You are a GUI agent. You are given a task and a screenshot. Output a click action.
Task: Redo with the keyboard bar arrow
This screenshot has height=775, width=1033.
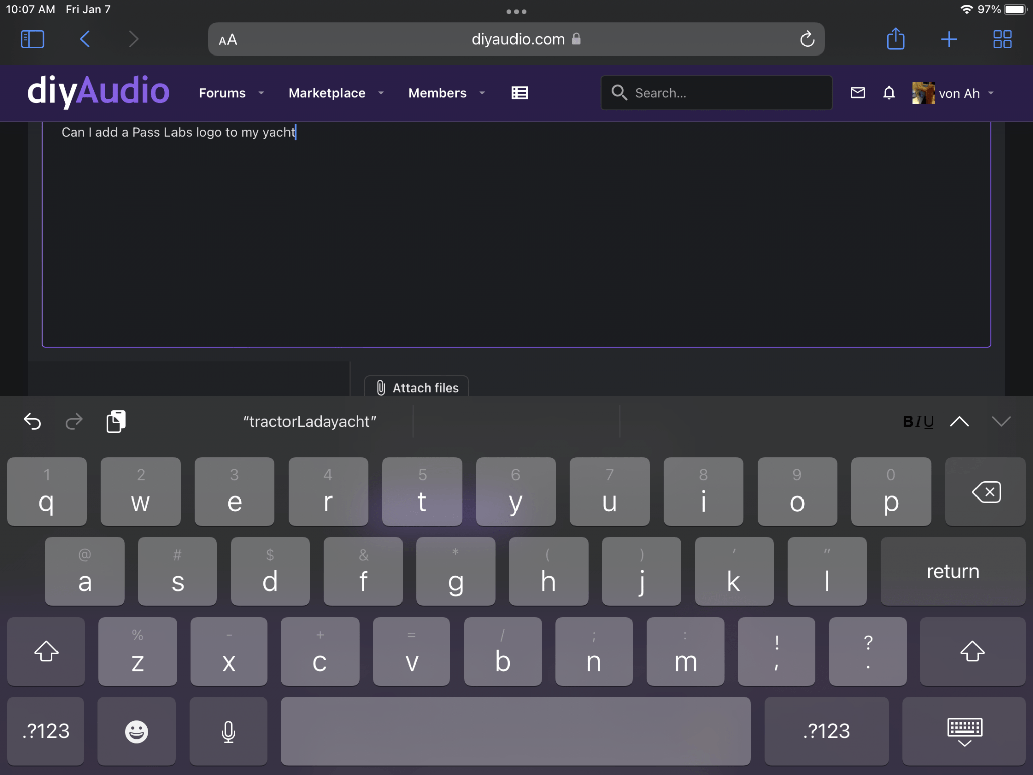(x=74, y=421)
